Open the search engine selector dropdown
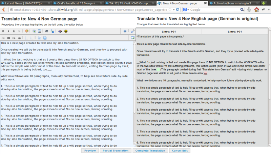This screenshot has width=271, height=154. 186,10
